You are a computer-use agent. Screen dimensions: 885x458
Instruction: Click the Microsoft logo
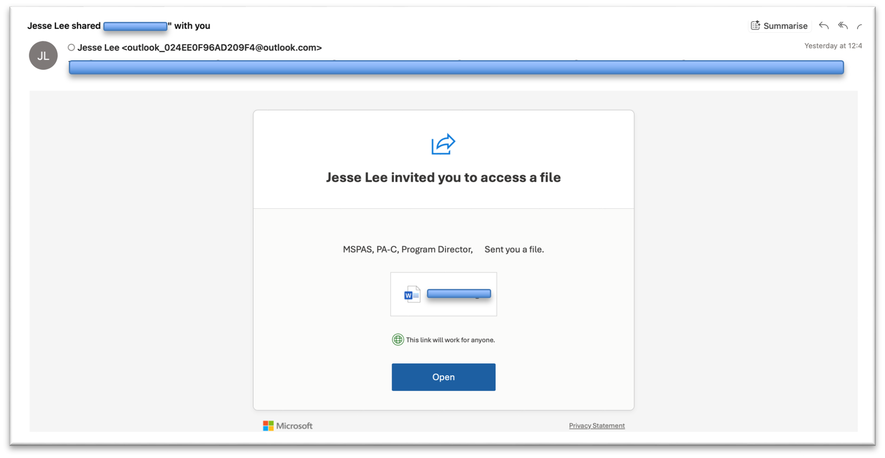coord(288,426)
